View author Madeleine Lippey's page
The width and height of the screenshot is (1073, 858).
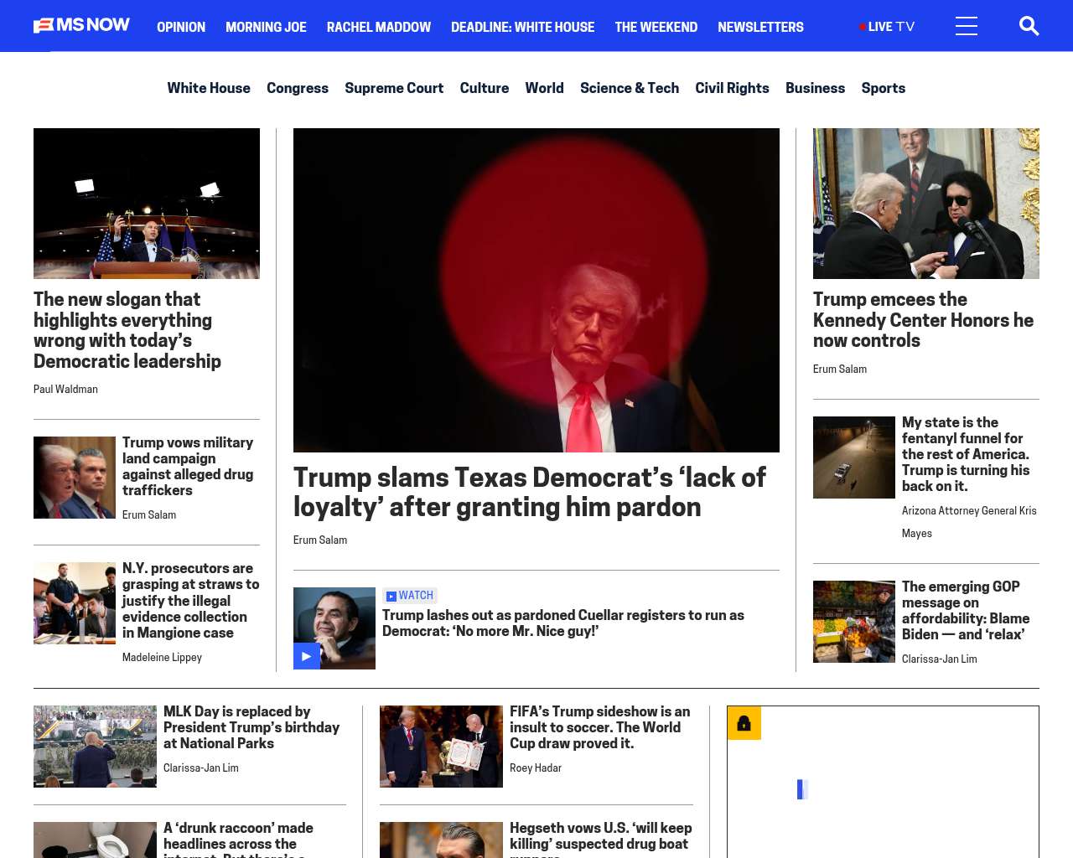(162, 658)
